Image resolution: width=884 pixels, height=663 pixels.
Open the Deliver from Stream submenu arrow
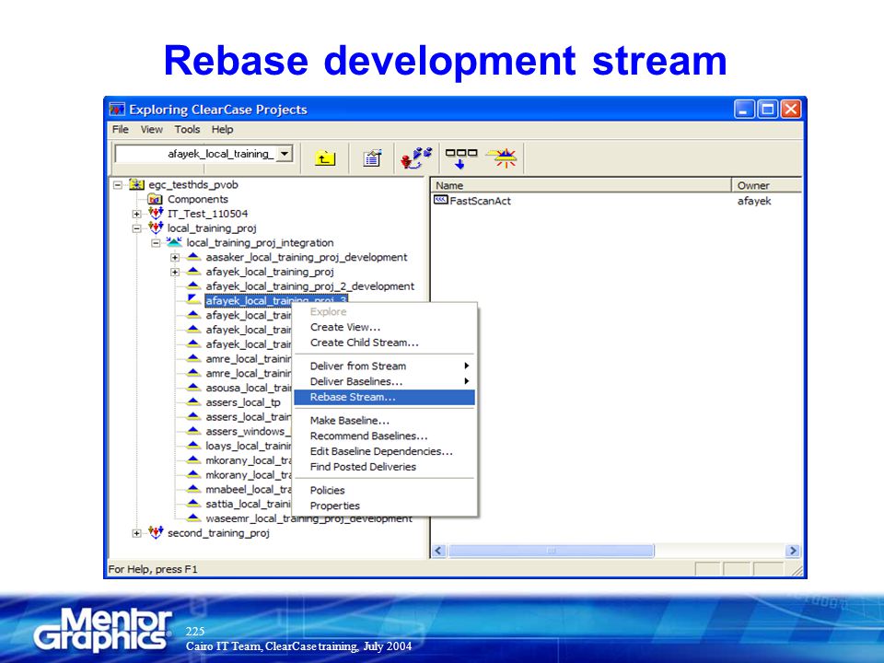point(467,366)
